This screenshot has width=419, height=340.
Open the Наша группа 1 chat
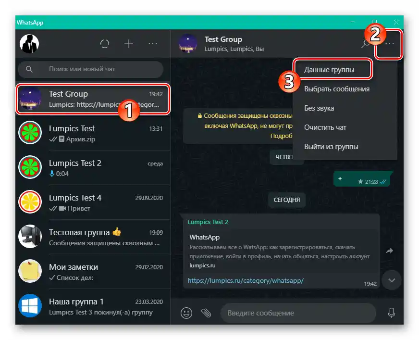pos(93,306)
